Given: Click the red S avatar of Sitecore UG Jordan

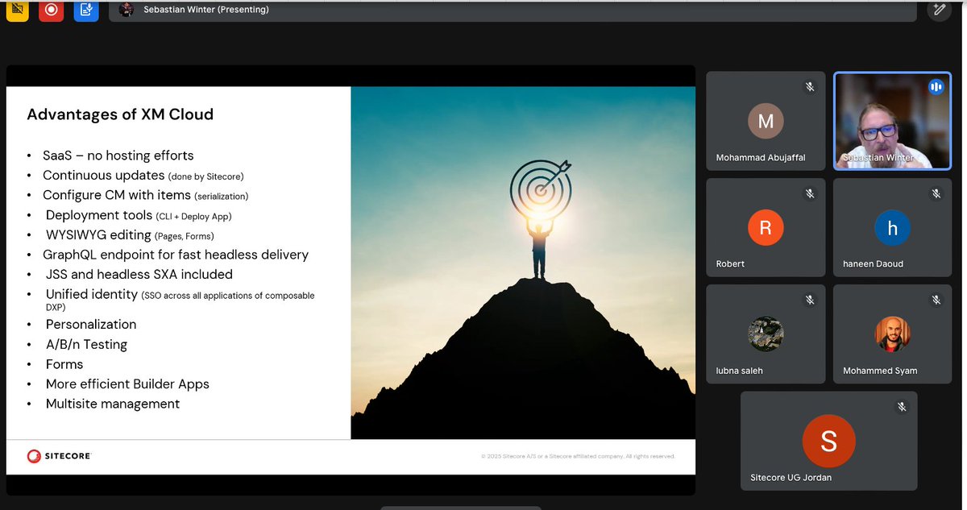Looking at the screenshot, I should click(828, 441).
